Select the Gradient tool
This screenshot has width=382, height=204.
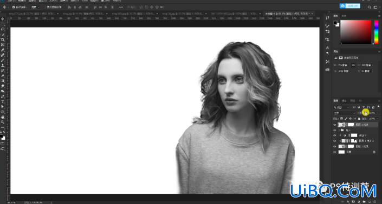[x=3, y=81]
